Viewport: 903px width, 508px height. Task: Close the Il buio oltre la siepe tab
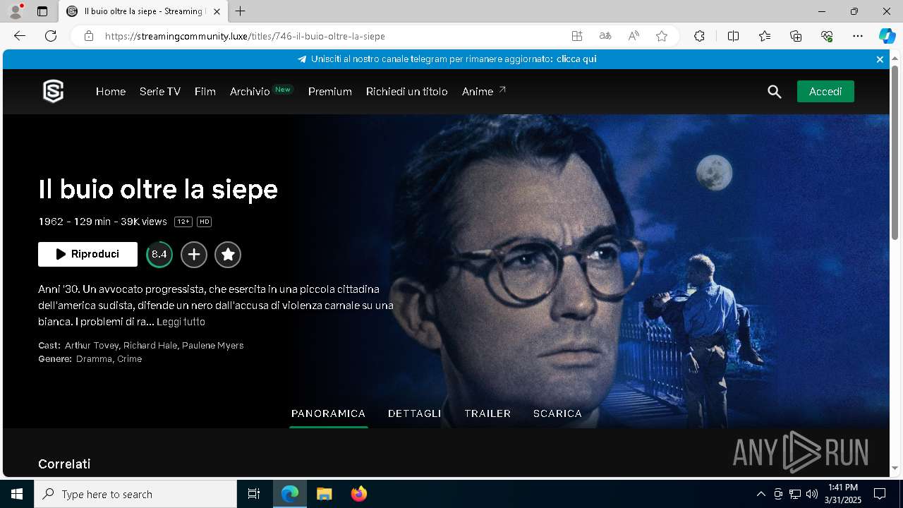[x=217, y=11]
